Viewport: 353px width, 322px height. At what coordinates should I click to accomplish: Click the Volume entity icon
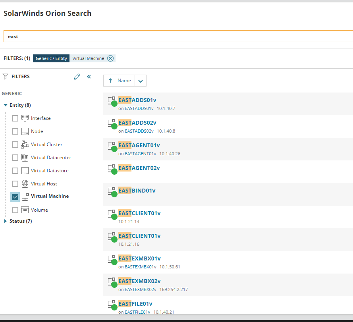click(x=25, y=210)
